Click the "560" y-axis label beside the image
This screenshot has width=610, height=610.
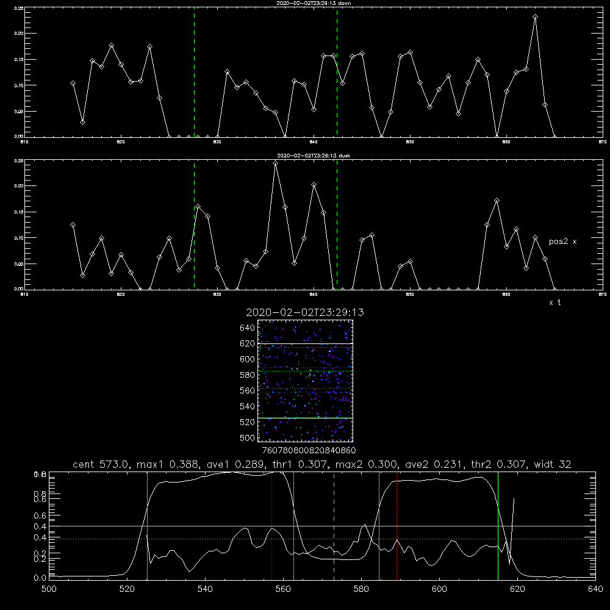(x=247, y=390)
